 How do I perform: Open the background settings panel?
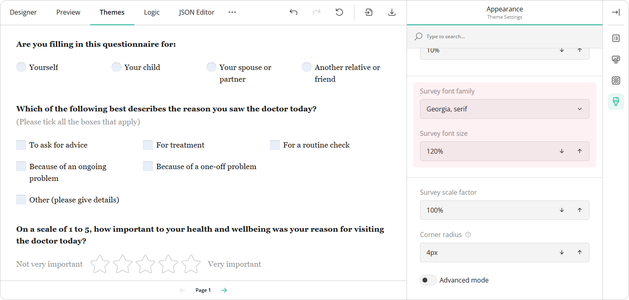click(616, 80)
